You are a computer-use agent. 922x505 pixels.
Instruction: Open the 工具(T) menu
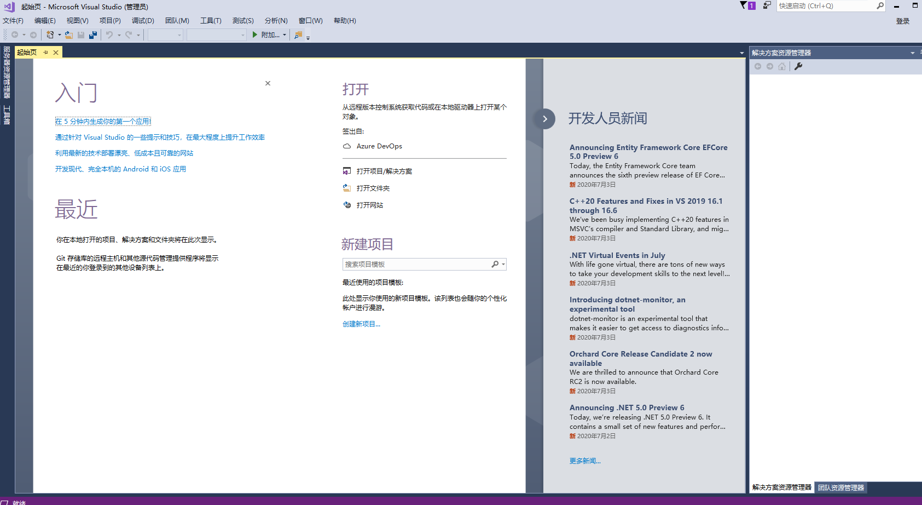[x=211, y=21]
